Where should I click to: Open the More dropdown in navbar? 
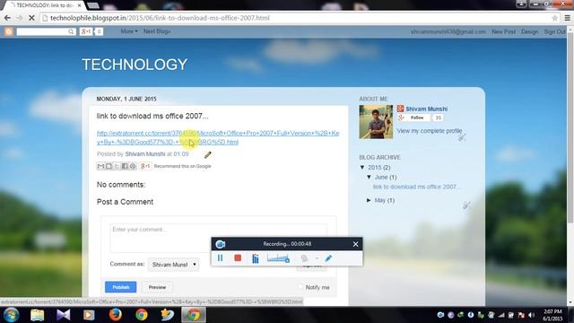(129, 31)
